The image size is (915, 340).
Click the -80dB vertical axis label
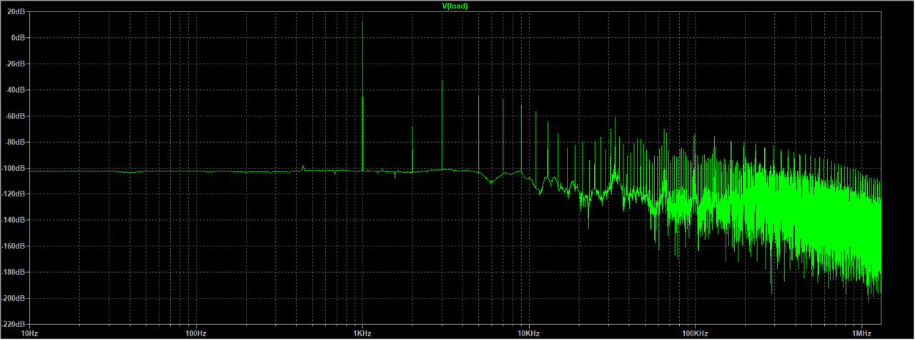[16, 142]
